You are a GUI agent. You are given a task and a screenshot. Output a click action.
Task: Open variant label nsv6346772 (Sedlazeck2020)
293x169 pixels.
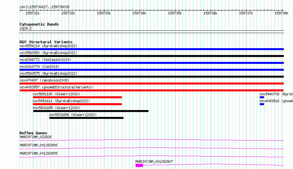coord(45,60)
